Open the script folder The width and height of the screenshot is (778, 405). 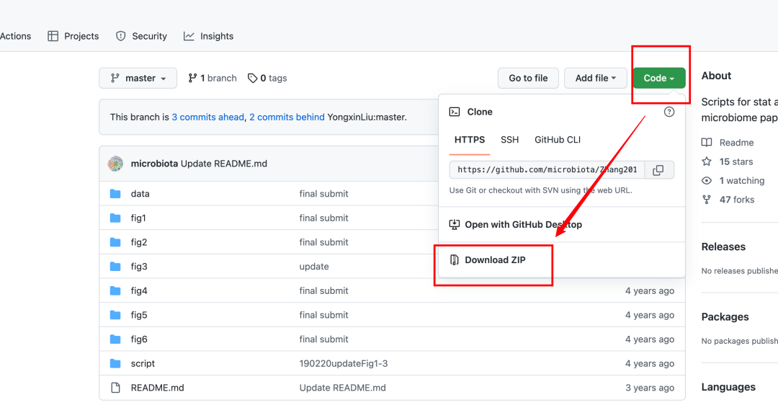(143, 363)
